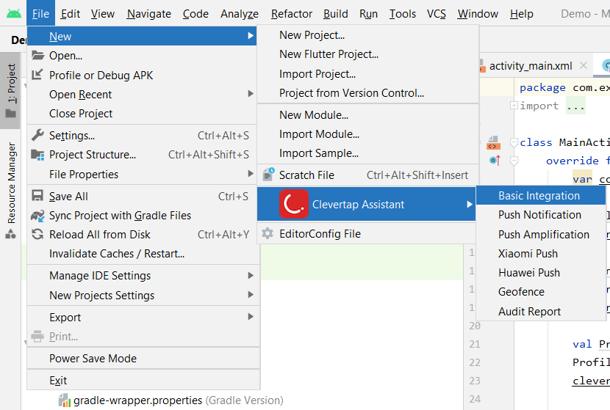
Task: Collapse the override function fold marker
Action: click(514, 161)
